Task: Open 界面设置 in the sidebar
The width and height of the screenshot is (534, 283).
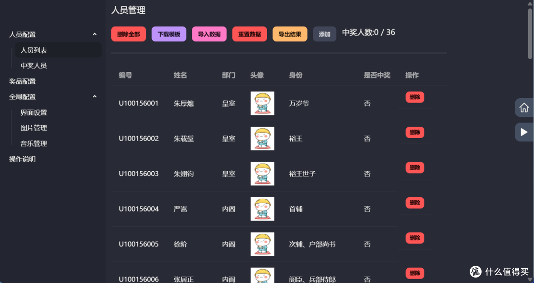Action: coord(34,112)
